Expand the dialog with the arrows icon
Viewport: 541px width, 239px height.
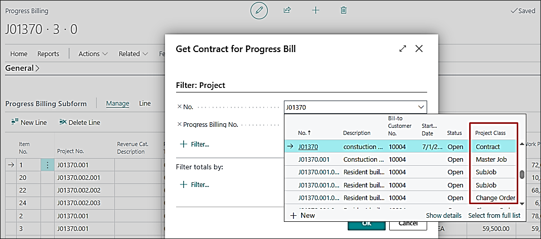403,49
